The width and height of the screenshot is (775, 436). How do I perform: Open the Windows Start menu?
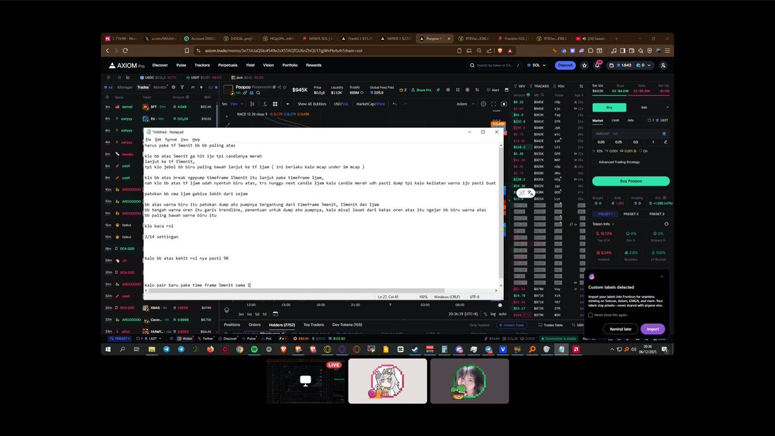pos(108,349)
